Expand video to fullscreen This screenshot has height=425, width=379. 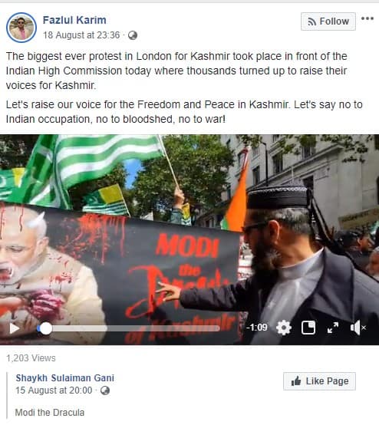pos(333,328)
